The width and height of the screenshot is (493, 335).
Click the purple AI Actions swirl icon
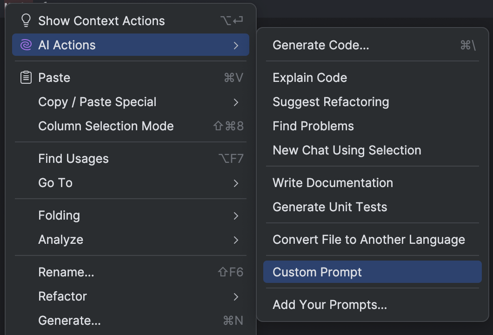click(x=26, y=45)
